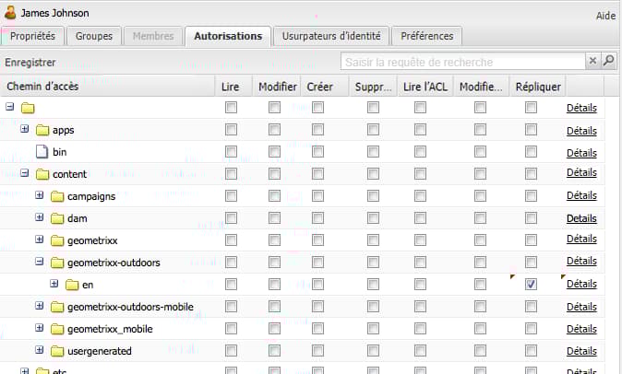622x374 pixels.
Task: Enable Modifie... ACL for the bin row
Action: (x=480, y=152)
